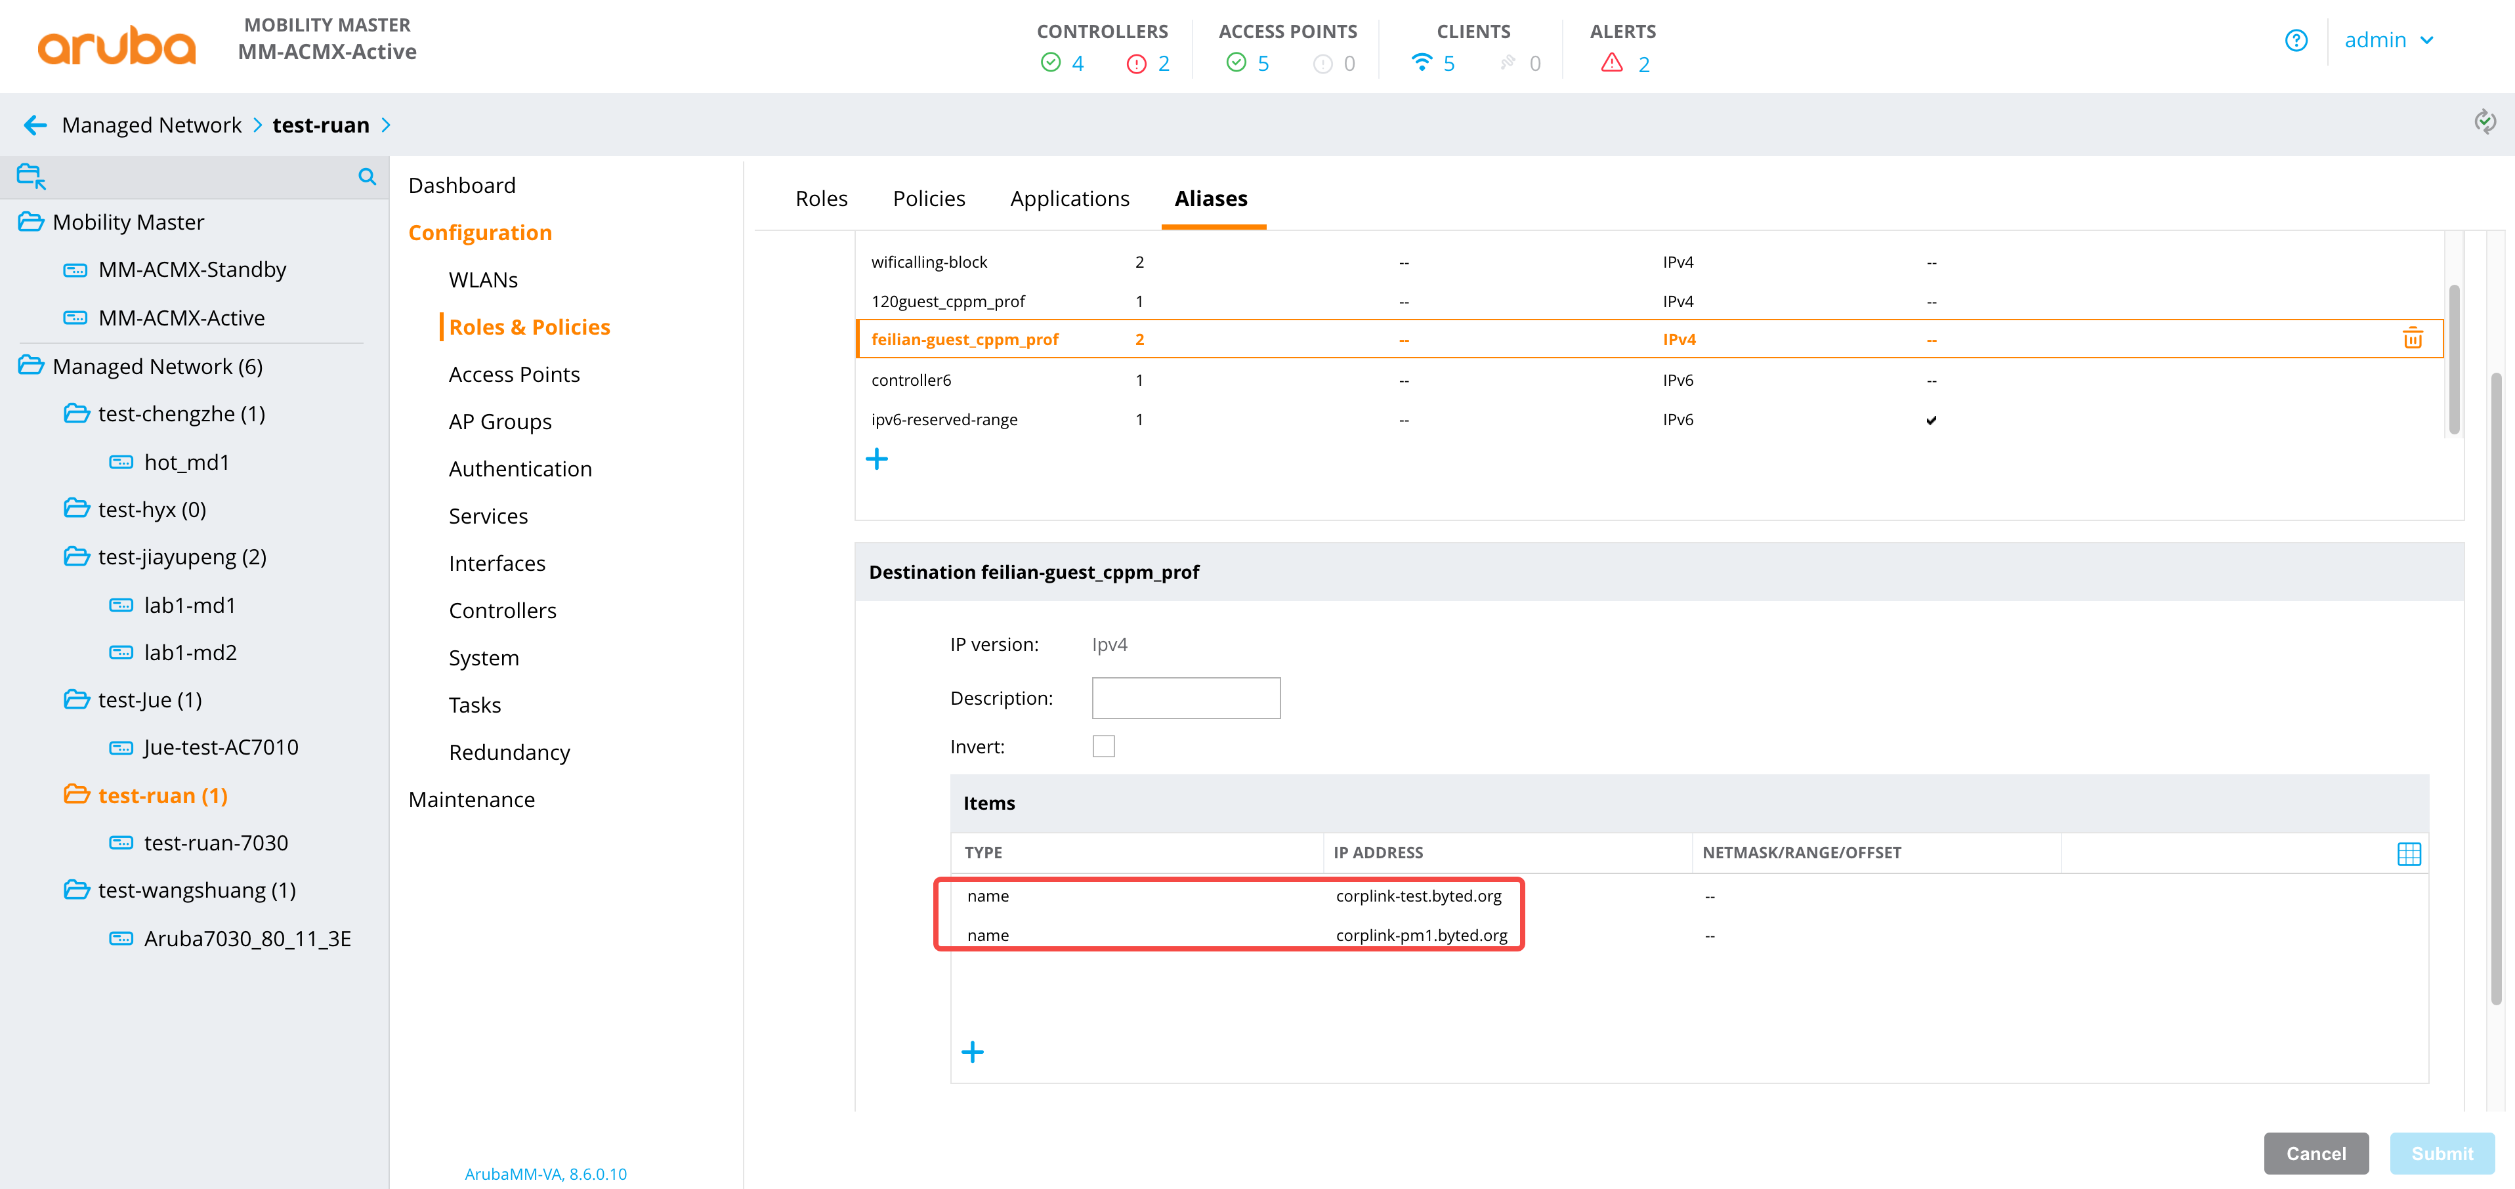2515x1189 pixels.
Task: Click the hot_md1 controller icon
Action: pos(121,462)
